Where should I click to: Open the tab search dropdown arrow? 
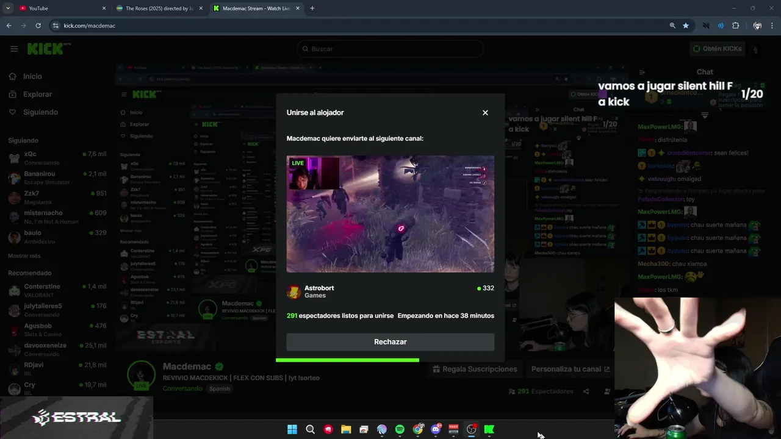[x=8, y=9]
